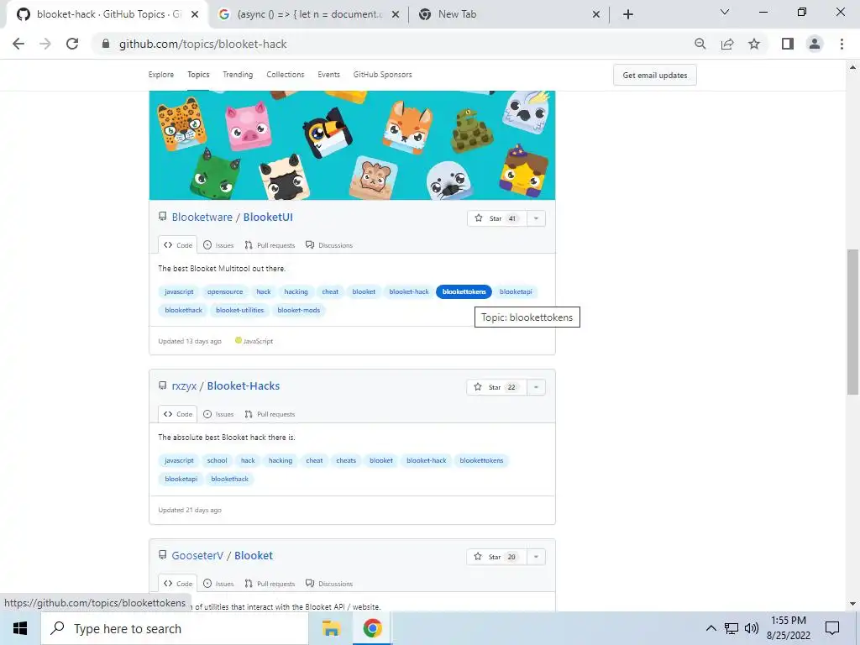This screenshot has height=645, width=860.
Task: Open the Code tab of Blooket-Hacks
Action: (x=178, y=414)
